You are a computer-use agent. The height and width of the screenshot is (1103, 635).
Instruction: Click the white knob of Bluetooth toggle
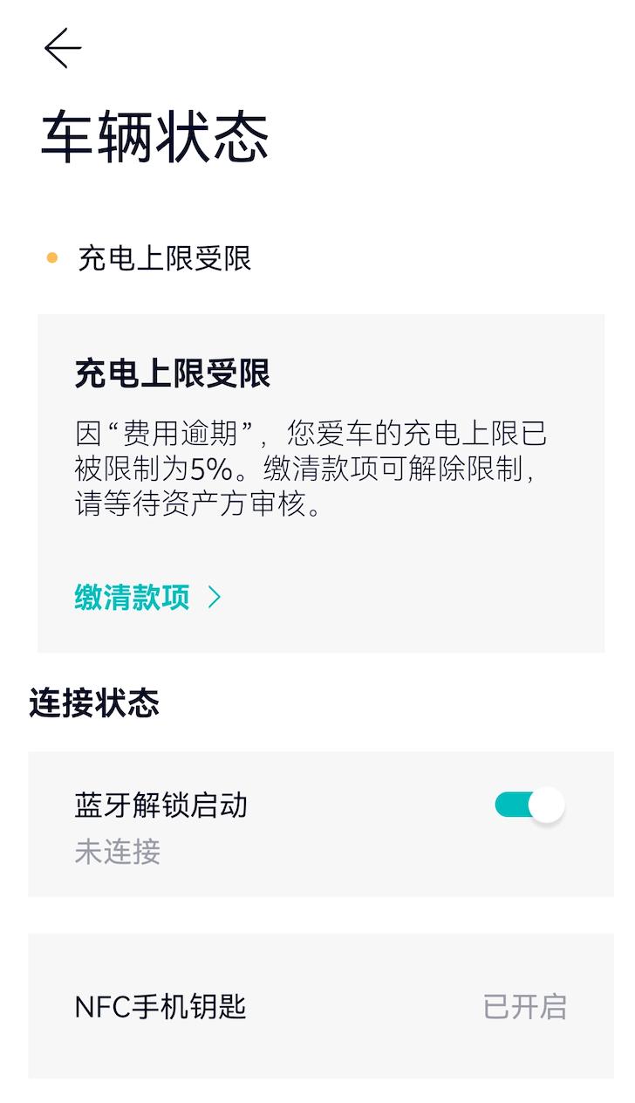[547, 805]
